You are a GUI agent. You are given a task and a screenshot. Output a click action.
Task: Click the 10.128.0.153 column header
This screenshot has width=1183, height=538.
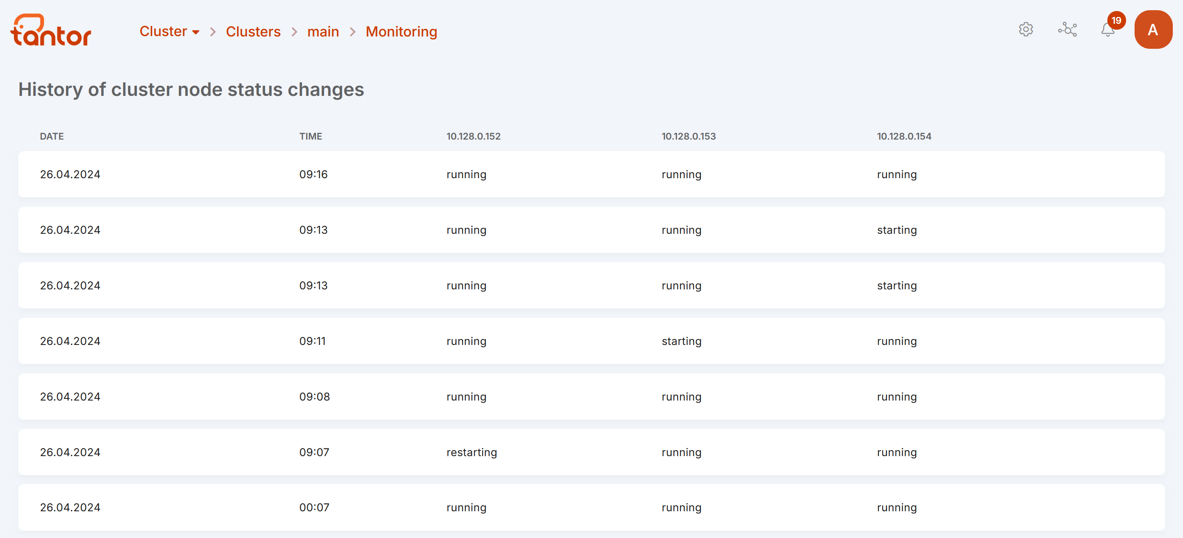click(689, 136)
